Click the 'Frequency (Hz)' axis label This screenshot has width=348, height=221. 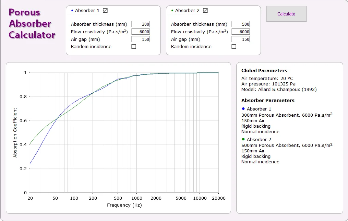pos(124,205)
